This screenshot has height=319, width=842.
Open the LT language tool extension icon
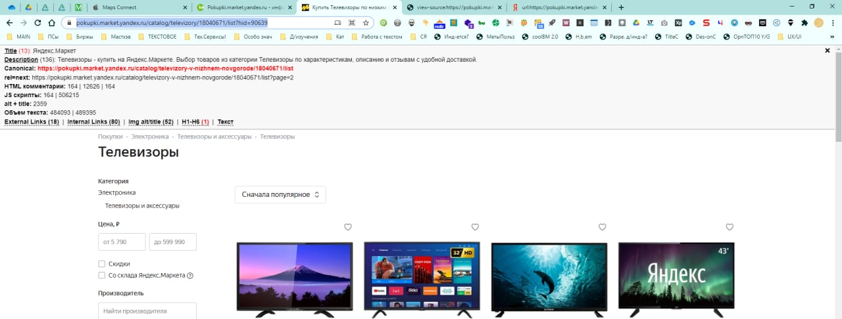(x=650, y=22)
